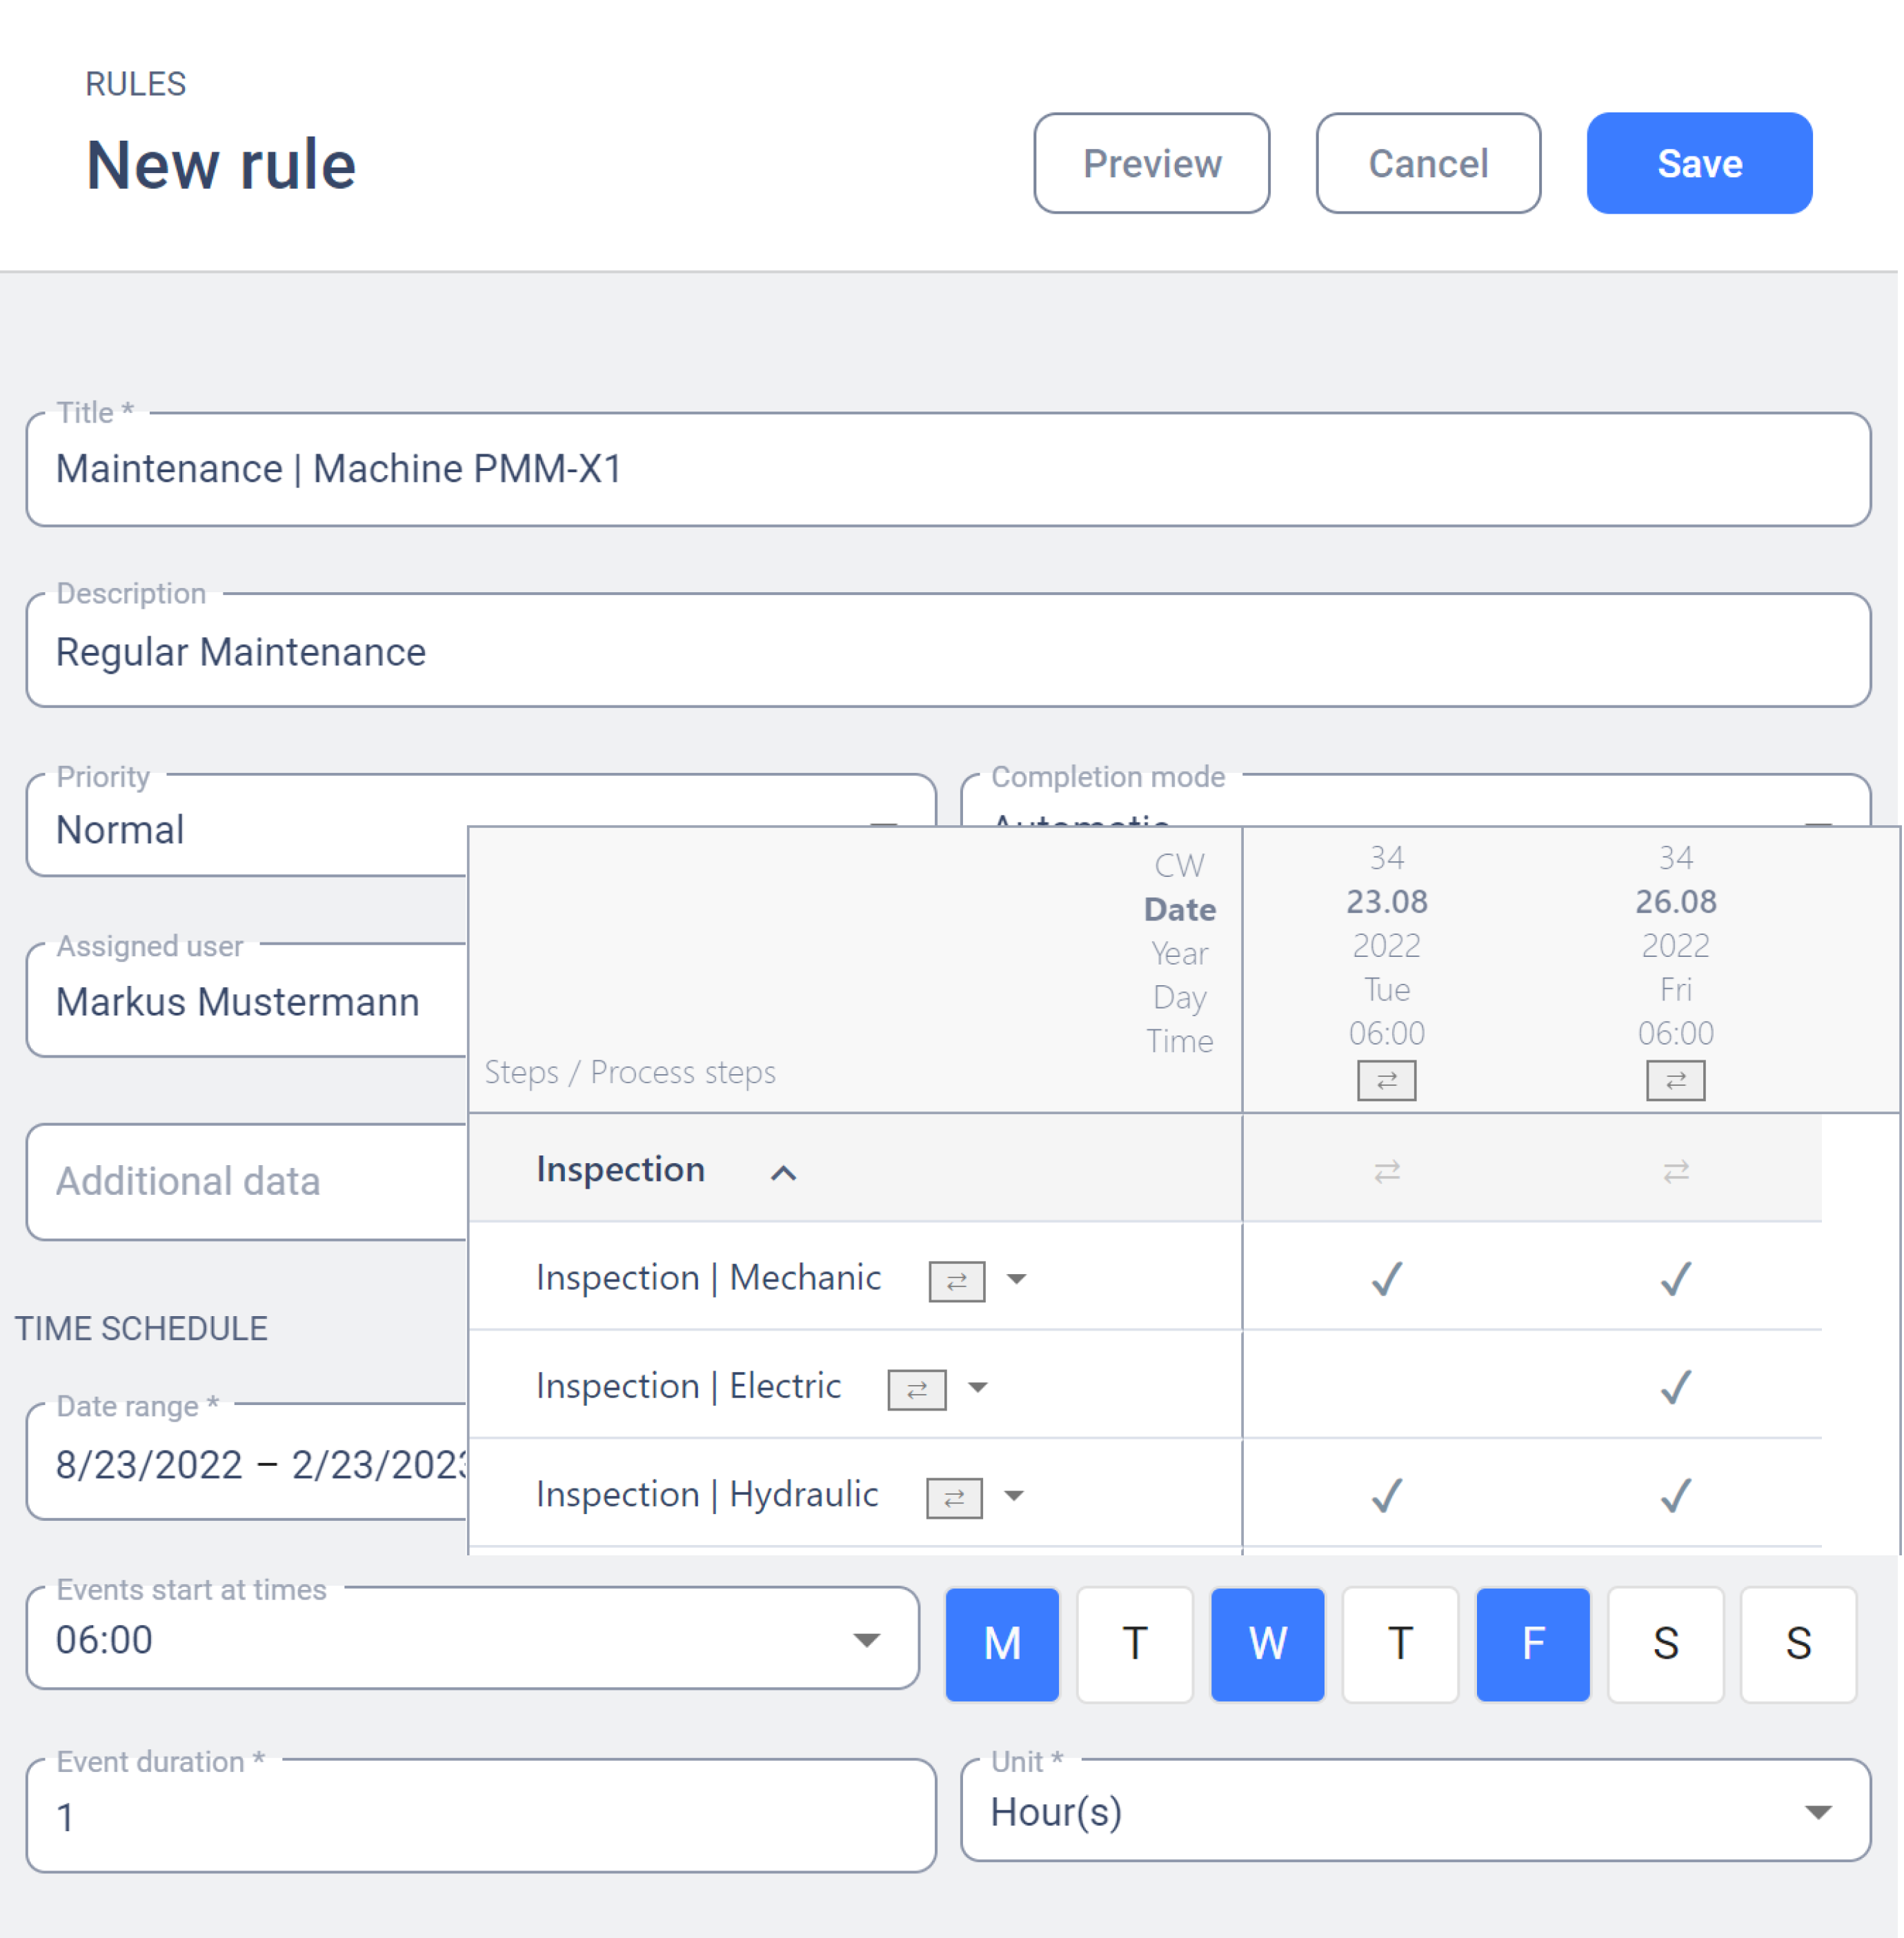Click the swap icon in the Inspection header row
The image size is (1904, 1938).
point(1389,1171)
